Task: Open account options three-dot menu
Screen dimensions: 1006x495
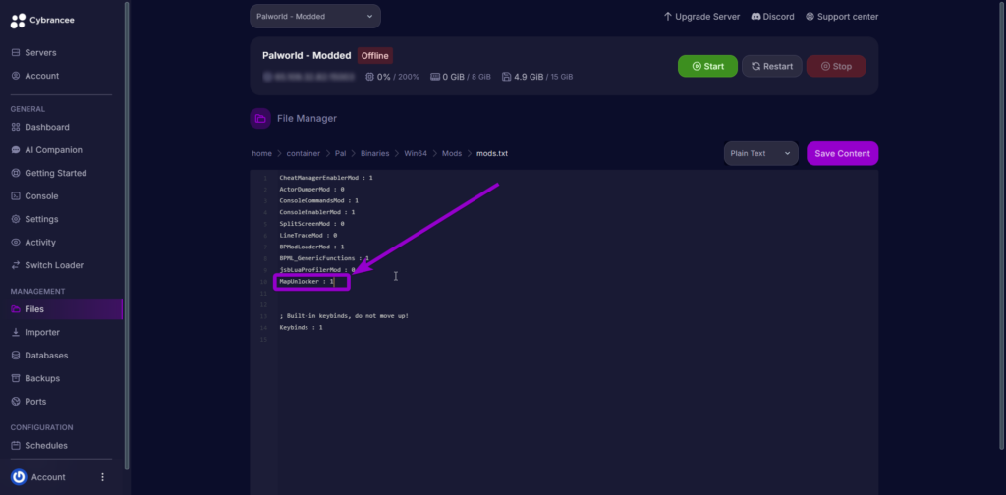Action: click(102, 477)
